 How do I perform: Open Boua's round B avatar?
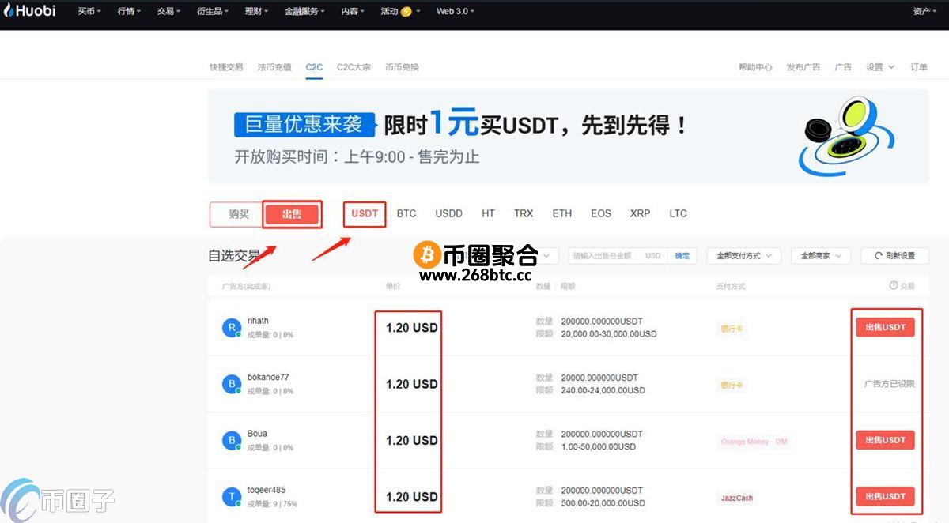(231, 440)
